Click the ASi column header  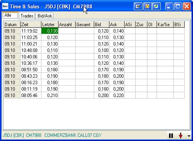pyautogui.click(x=130, y=25)
